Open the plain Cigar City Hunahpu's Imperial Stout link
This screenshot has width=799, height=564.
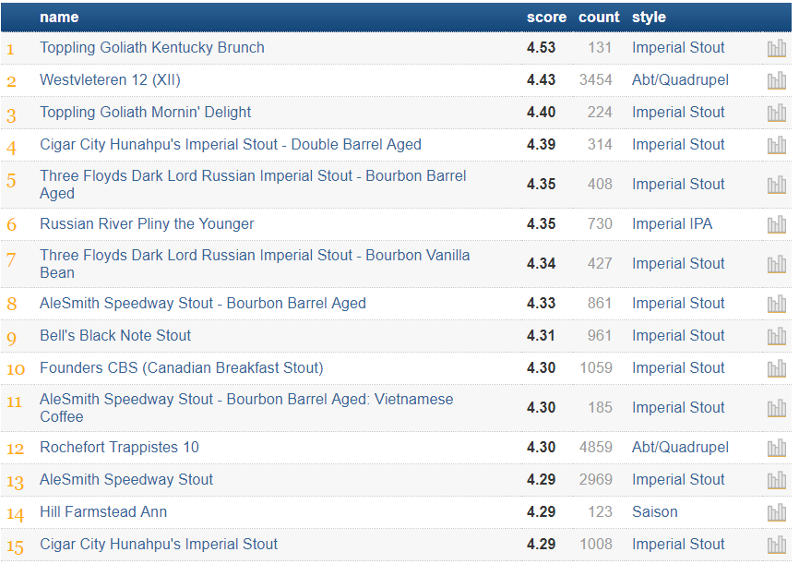point(159,545)
